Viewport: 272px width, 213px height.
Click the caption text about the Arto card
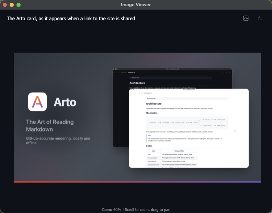[x=71, y=19]
